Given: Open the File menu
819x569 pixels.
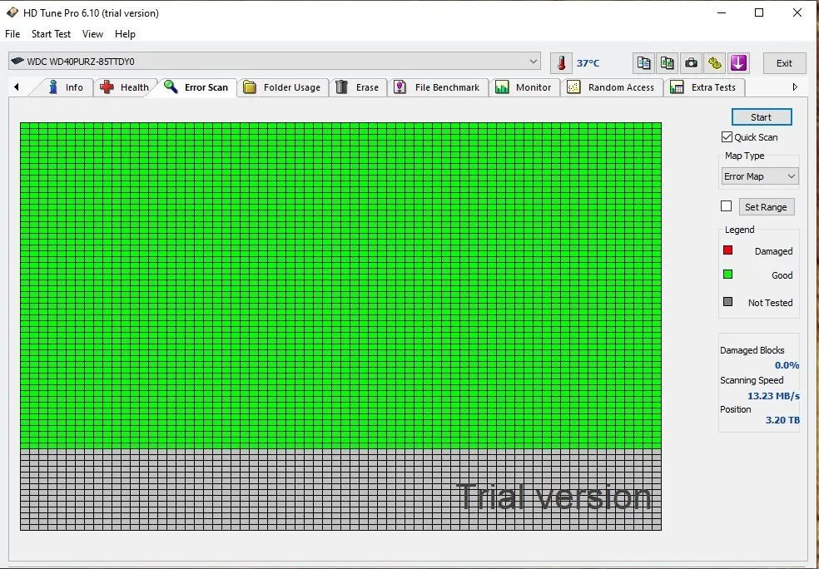Looking at the screenshot, I should point(12,34).
